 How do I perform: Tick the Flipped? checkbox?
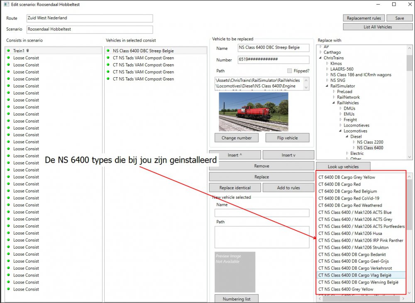coord(290,71)
